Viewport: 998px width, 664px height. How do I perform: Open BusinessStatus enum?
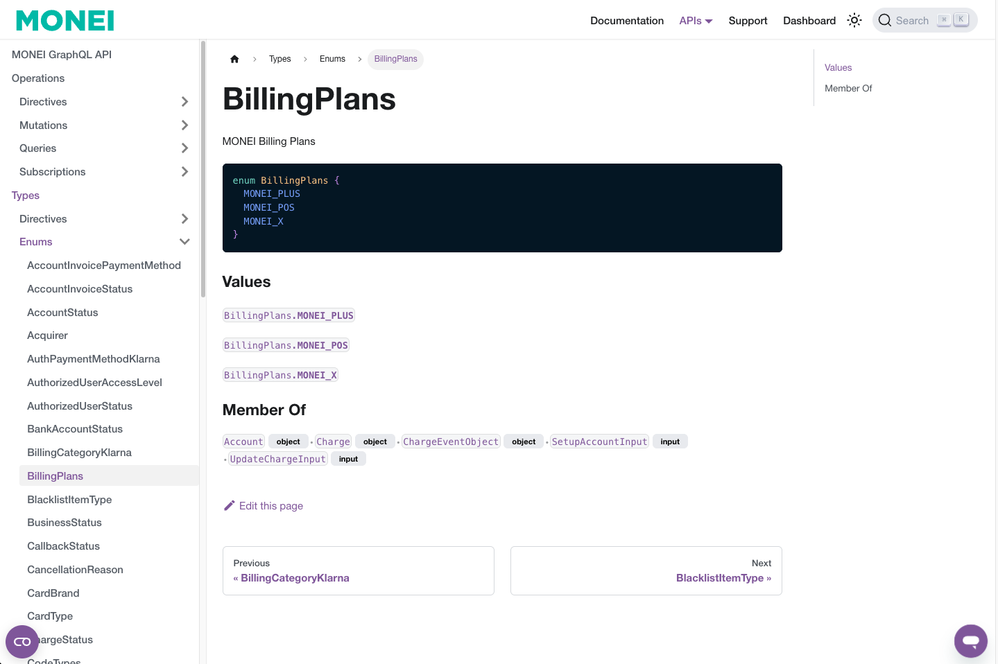[64, 523]
